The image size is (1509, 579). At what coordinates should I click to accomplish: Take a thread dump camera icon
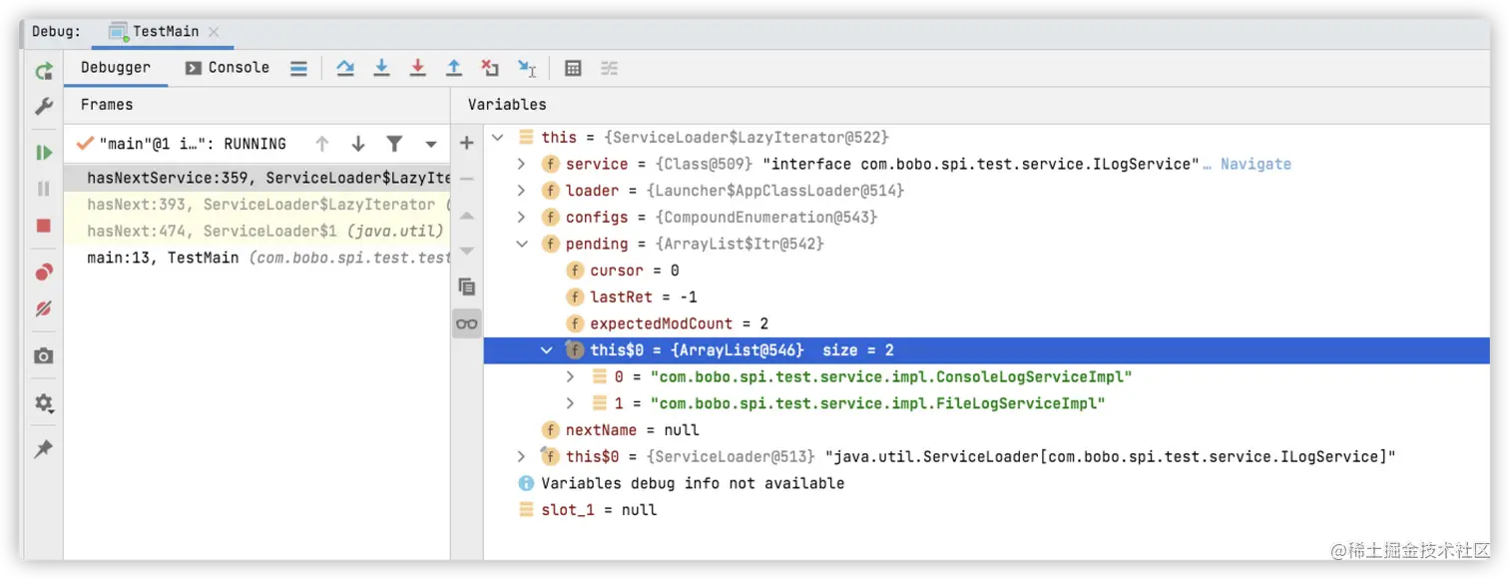click(44, 356)
